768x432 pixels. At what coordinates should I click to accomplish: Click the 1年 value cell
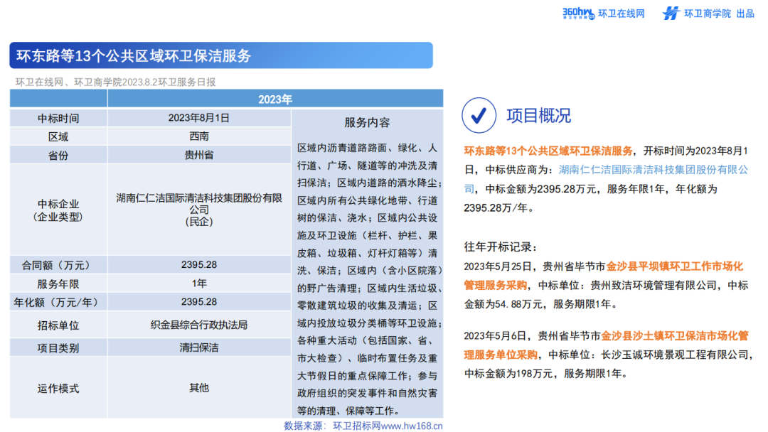point(199,283)
